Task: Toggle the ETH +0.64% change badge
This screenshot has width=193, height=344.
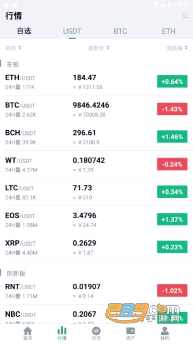Action: 172,81
